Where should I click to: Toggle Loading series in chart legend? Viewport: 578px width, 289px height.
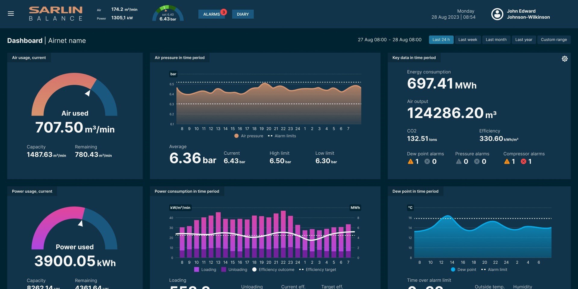click(205, 270)
